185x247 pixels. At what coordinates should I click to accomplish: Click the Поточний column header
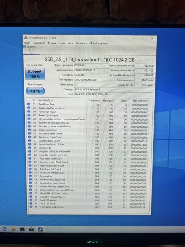click(x=94, y=101)
